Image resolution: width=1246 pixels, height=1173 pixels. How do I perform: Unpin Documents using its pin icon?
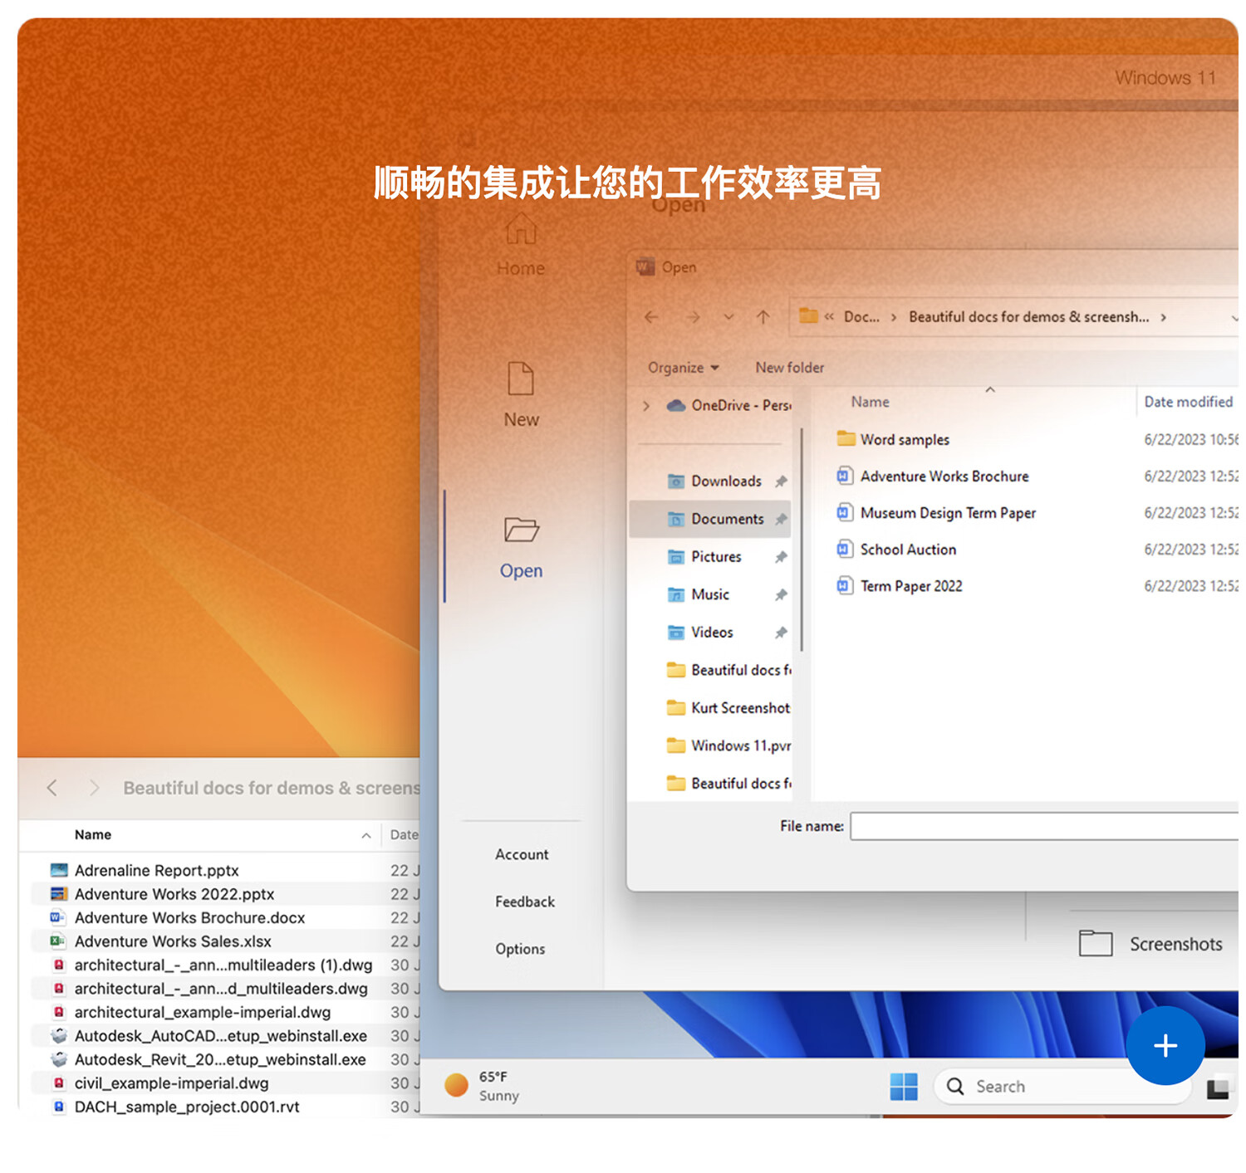point(781,520)
